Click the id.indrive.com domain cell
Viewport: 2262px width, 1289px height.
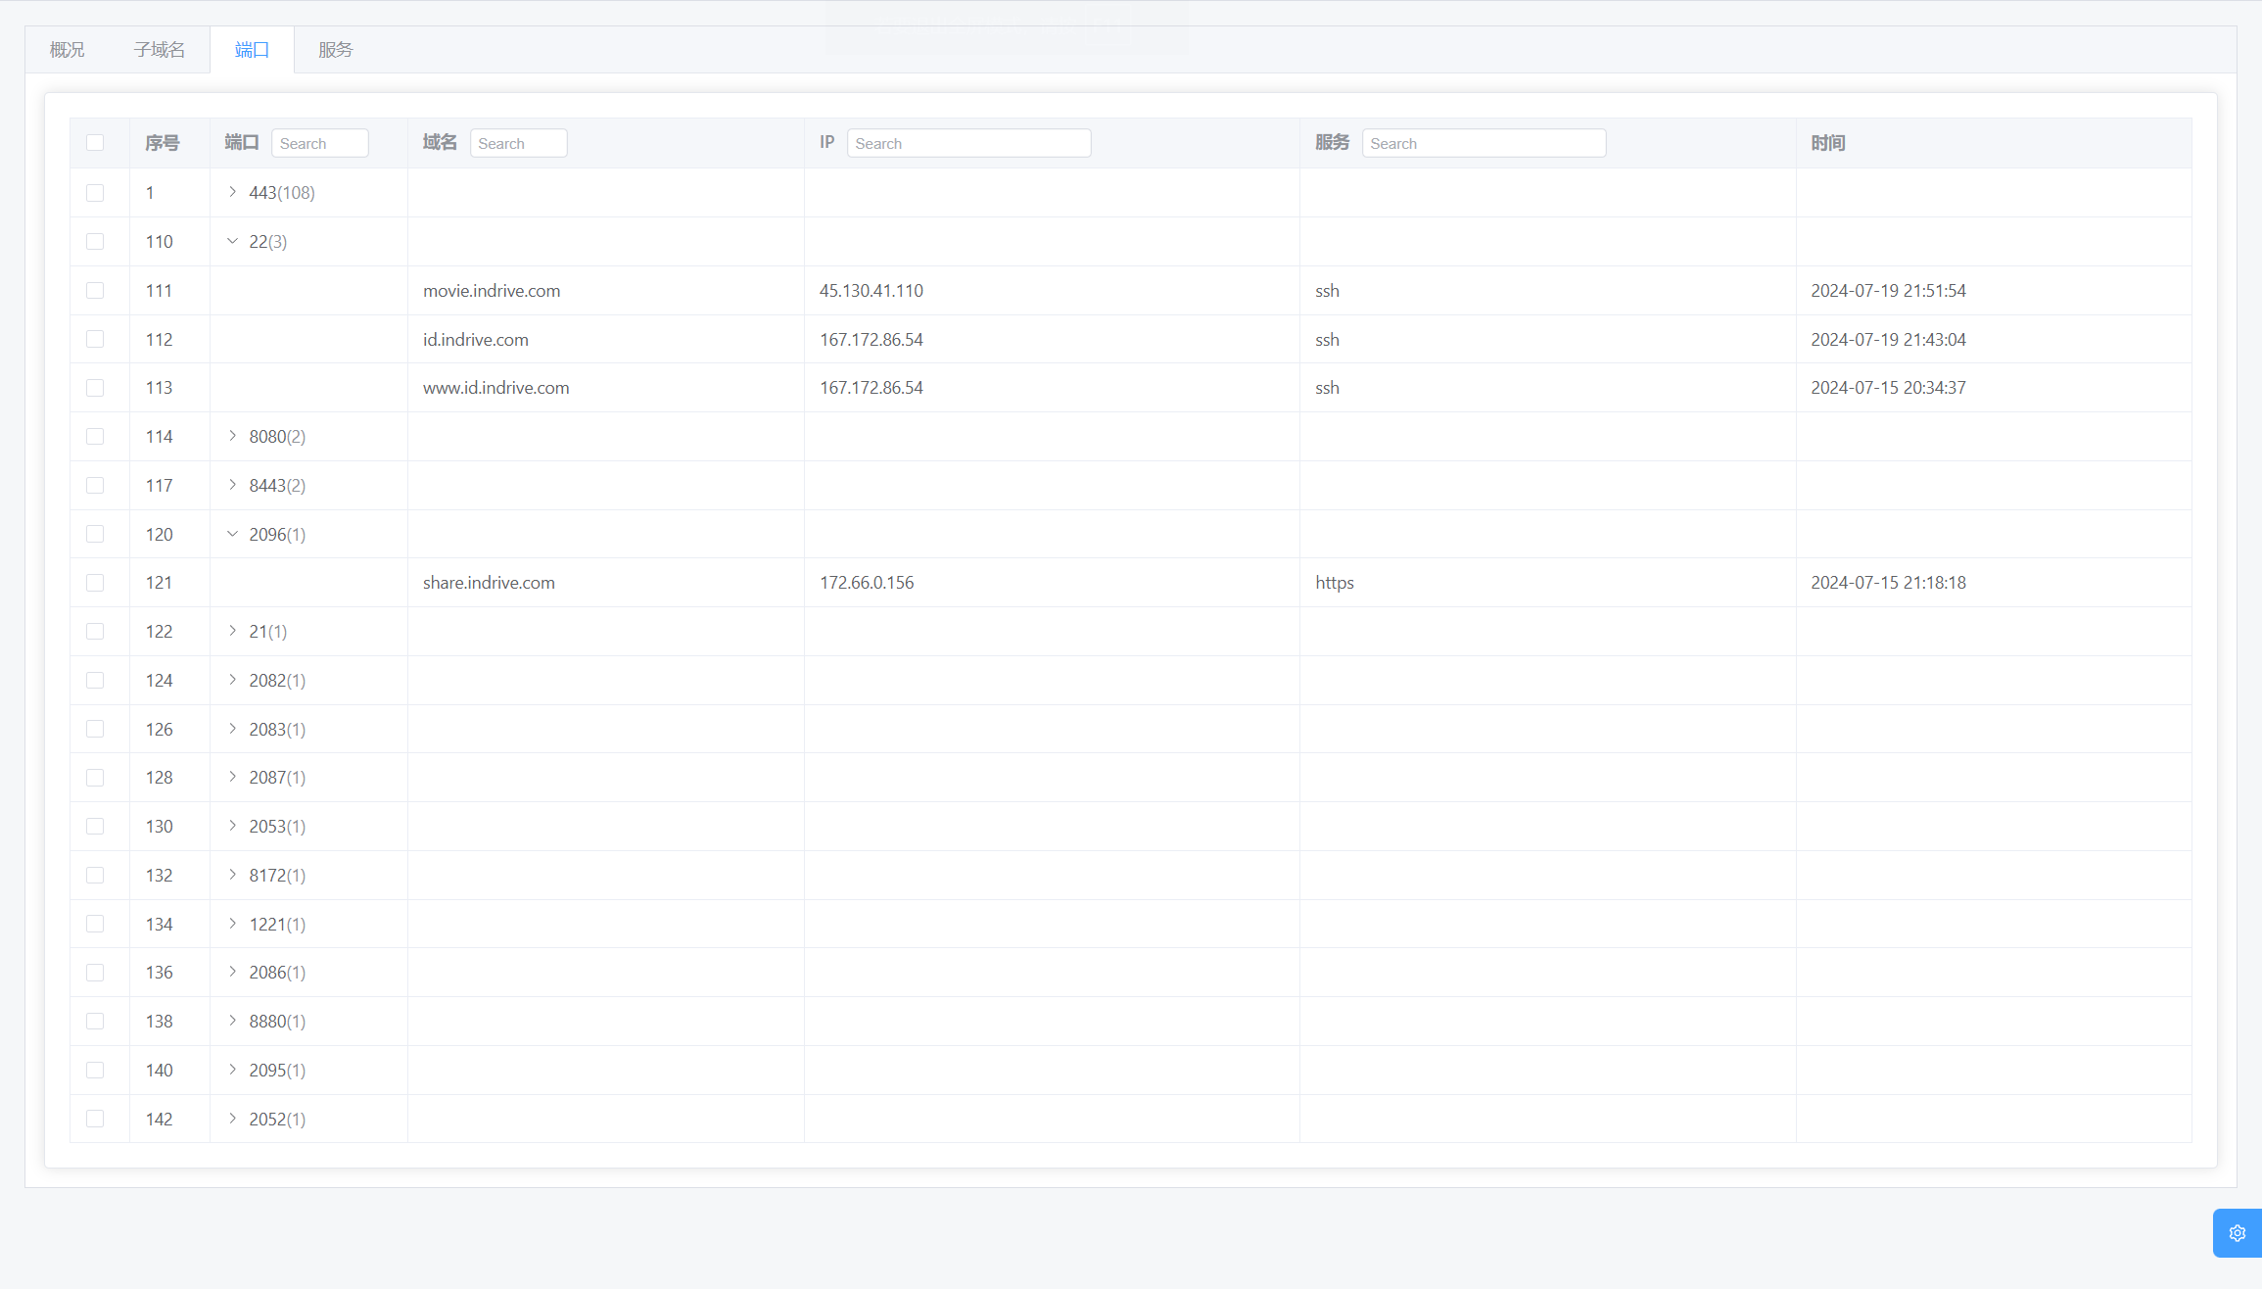tap(476, 340)
